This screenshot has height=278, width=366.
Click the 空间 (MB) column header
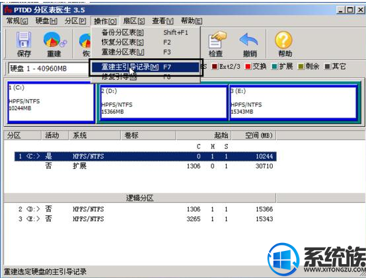254,135
